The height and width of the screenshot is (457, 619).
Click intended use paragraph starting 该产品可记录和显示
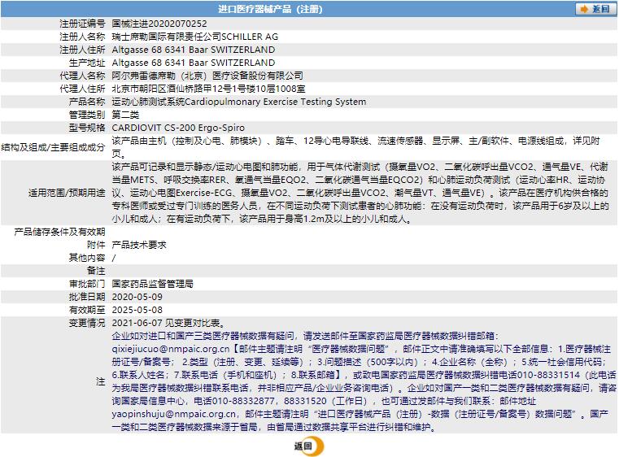coord(360,193)
